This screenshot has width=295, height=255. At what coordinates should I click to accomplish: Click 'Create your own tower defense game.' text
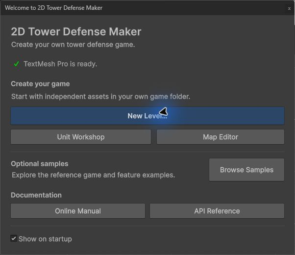tap(73, 45)
